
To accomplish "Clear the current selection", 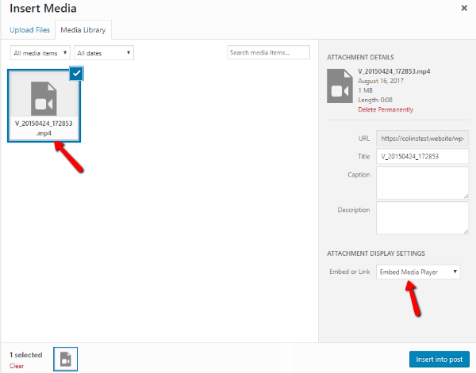I will (x=17, y=366).
